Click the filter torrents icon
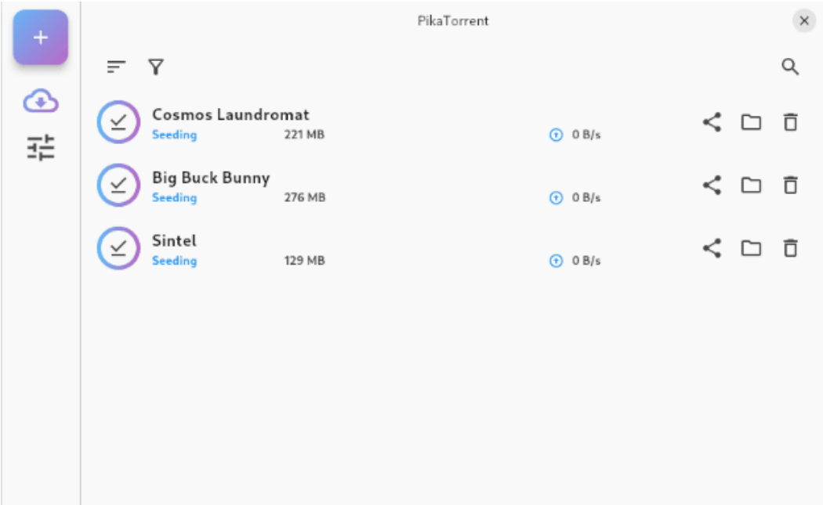Viewport: 823px width, 505px height. [x=156, y=67]
